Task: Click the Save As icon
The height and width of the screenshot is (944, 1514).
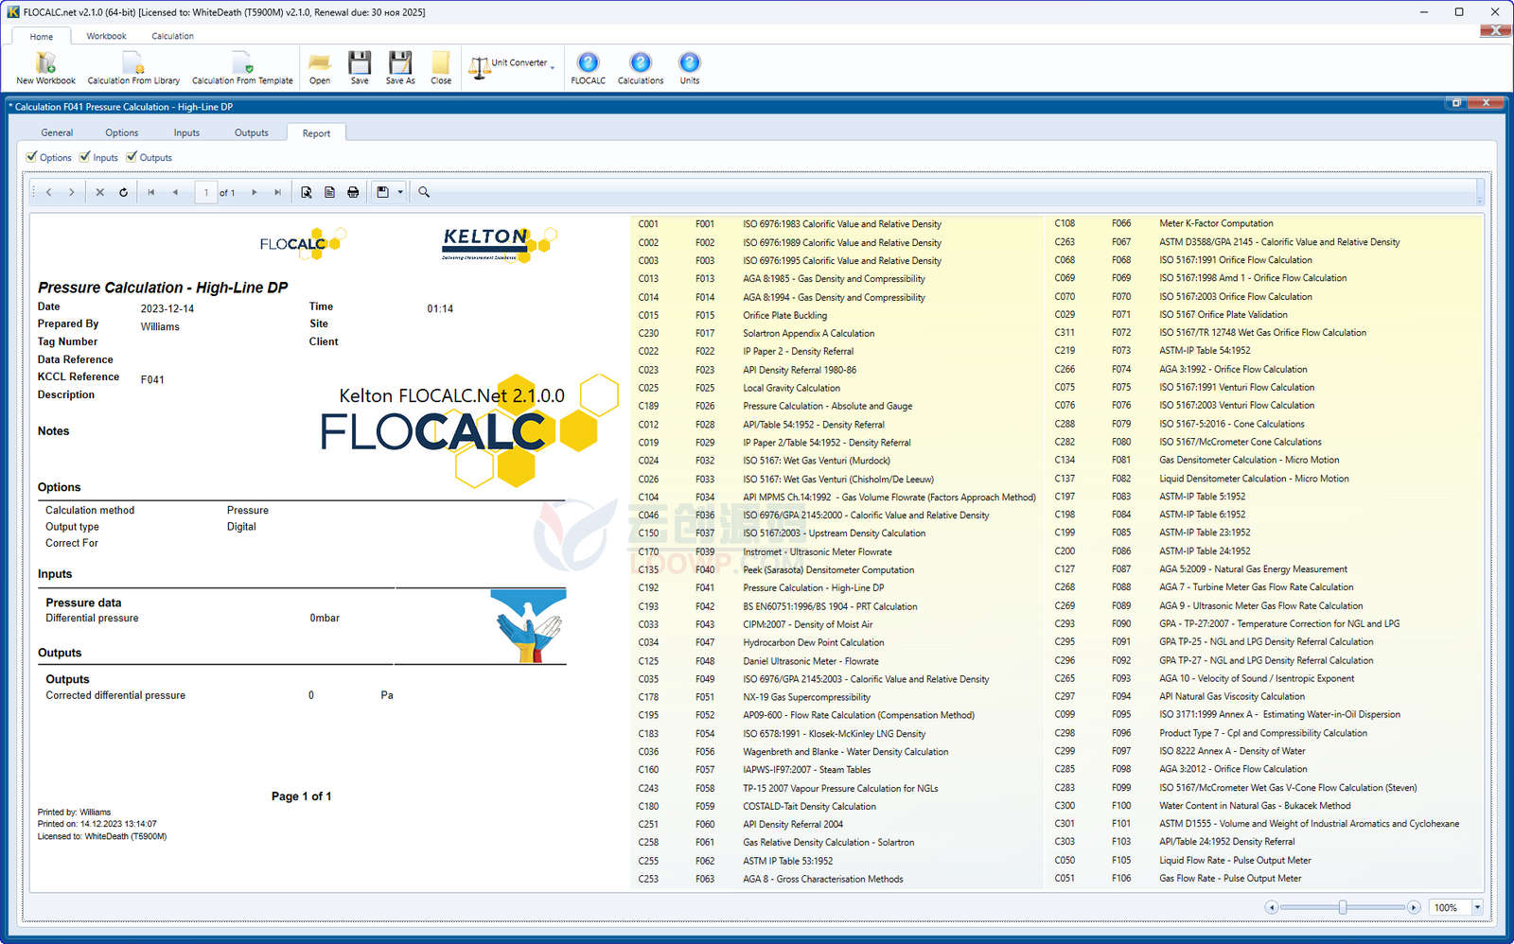Action: [400, 63]
